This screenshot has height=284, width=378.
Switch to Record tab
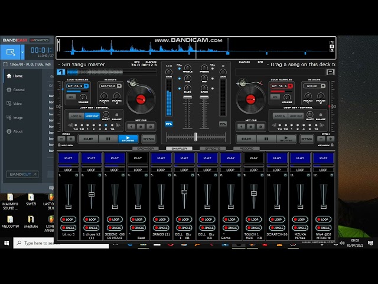(246, 149)
